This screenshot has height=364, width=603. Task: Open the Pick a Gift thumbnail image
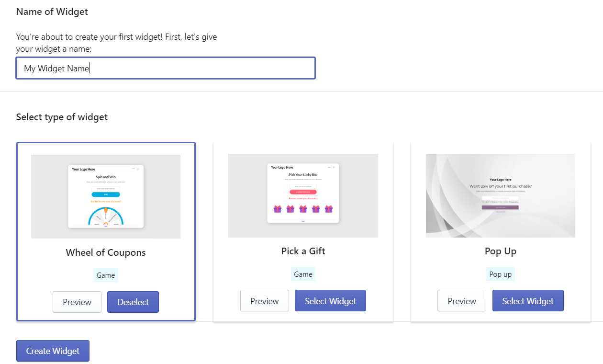pos(303,195)
